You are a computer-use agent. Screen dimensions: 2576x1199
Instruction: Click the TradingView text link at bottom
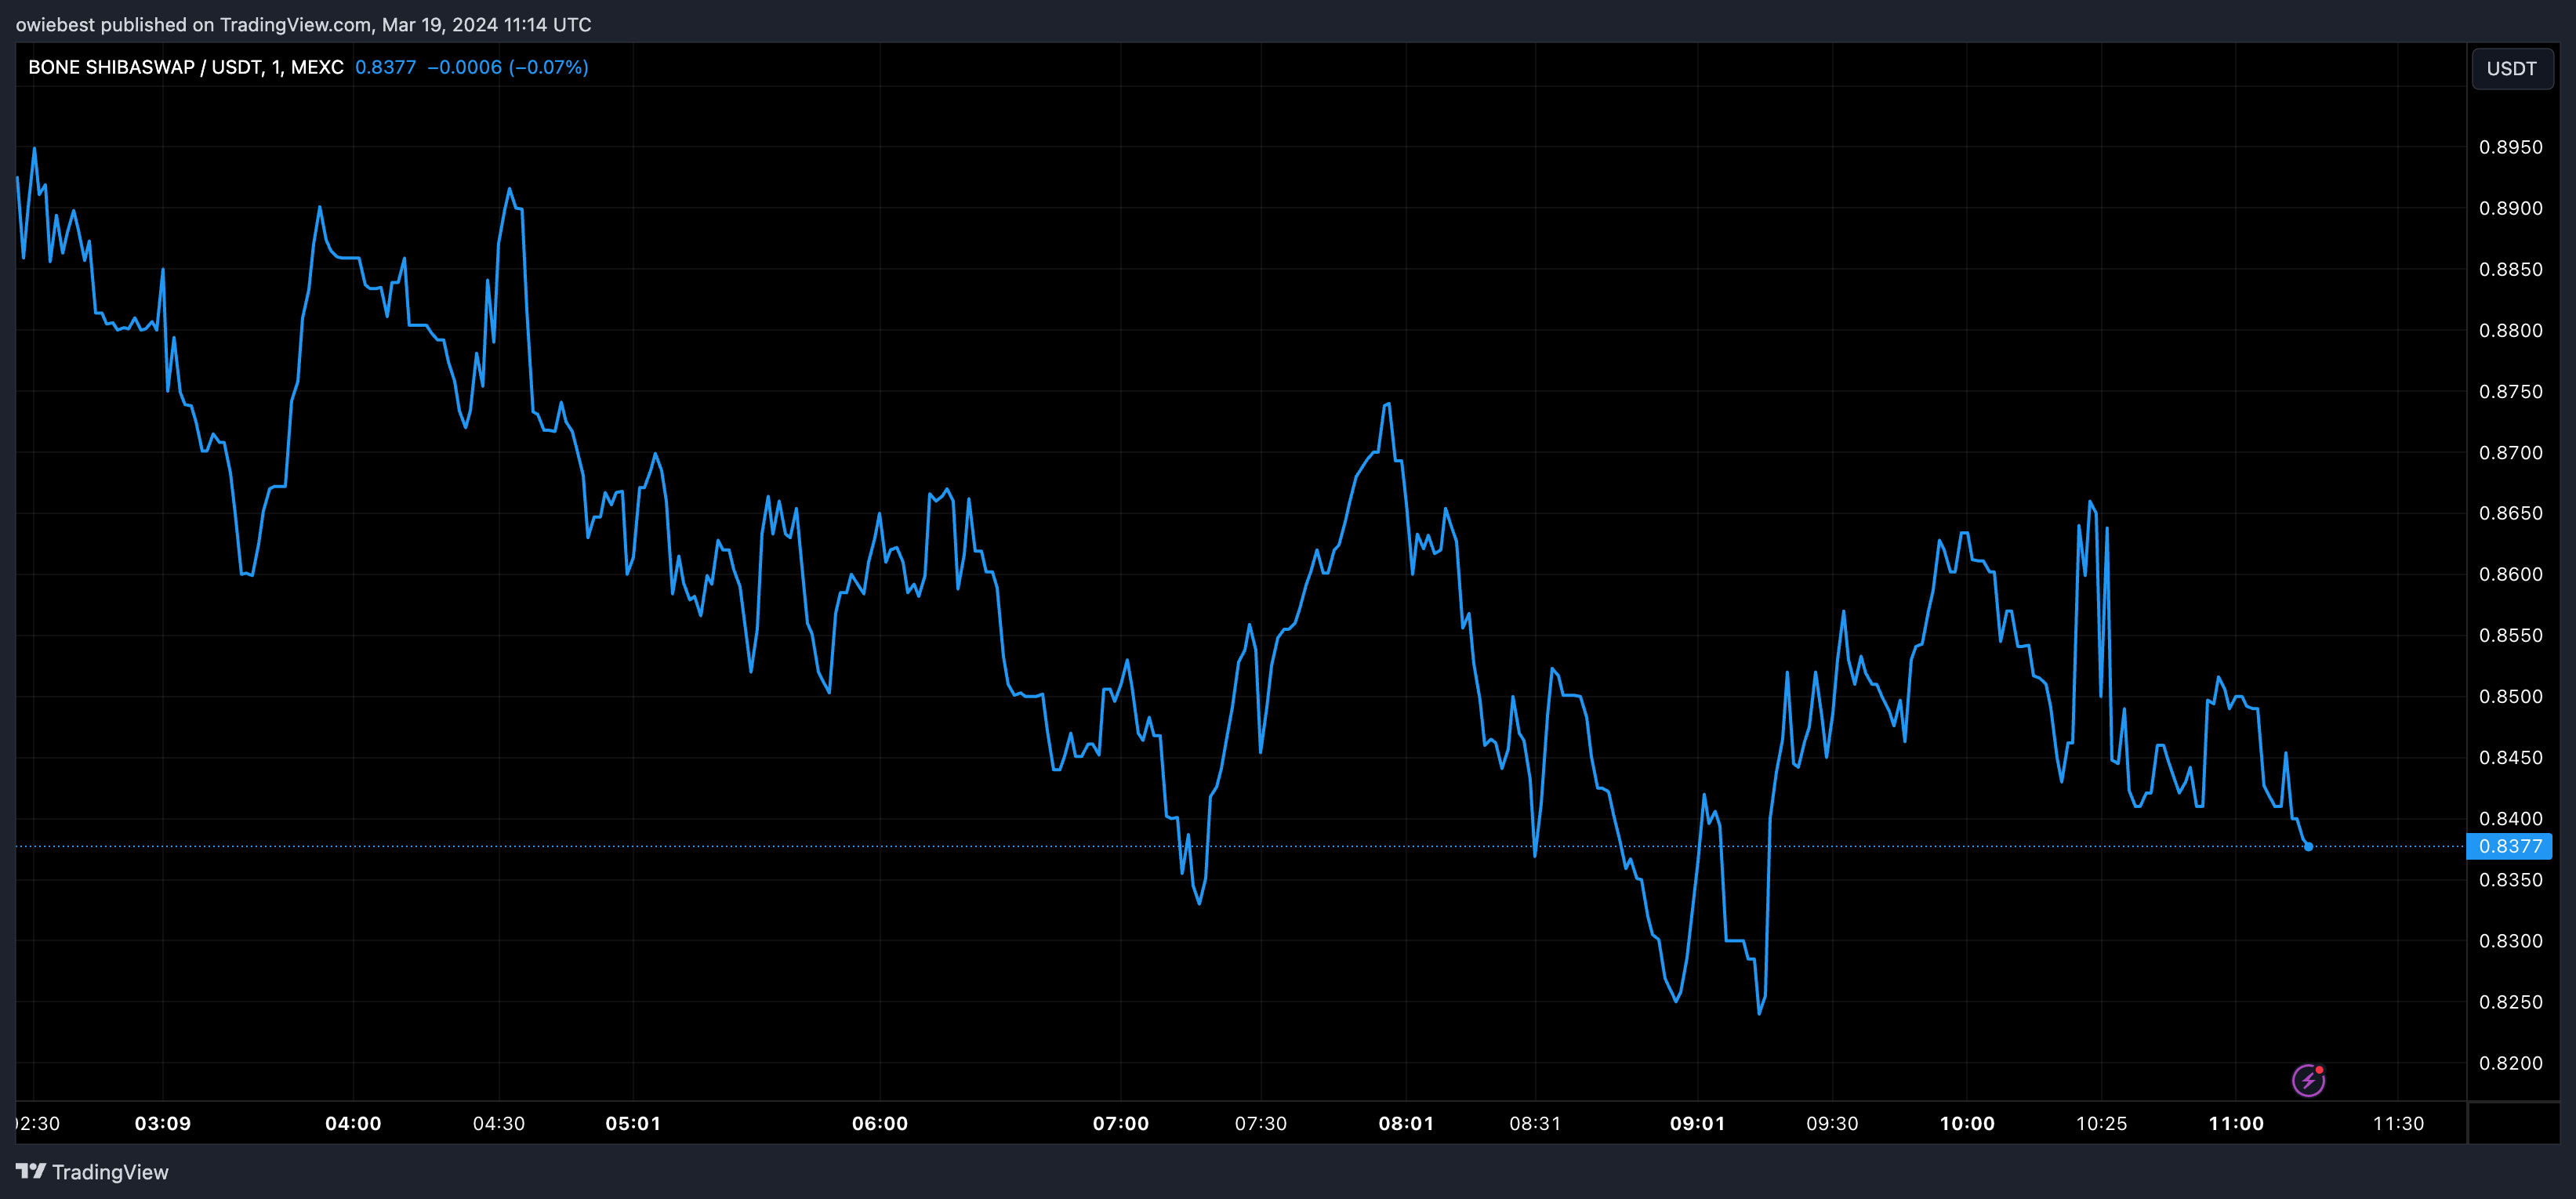tap(110, 1172)
